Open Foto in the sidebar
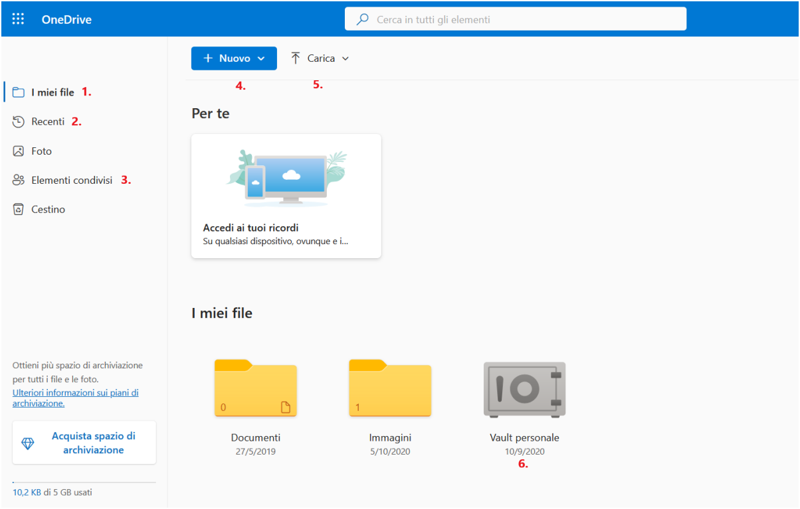Image resolution: width=800 pixels, height=509 pixels. [x=41, y=151]
